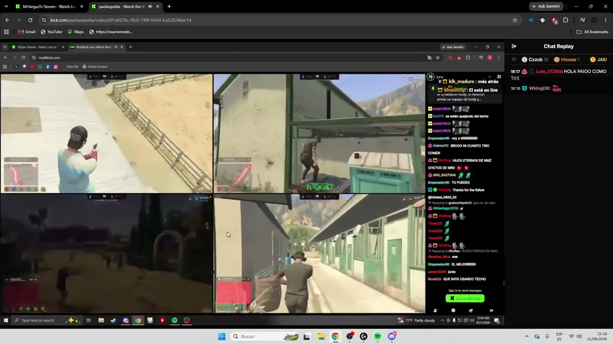Screen dimensions: 613x344
Task: Open the Chrome profile avatar
Action: (x=594, y=20)
